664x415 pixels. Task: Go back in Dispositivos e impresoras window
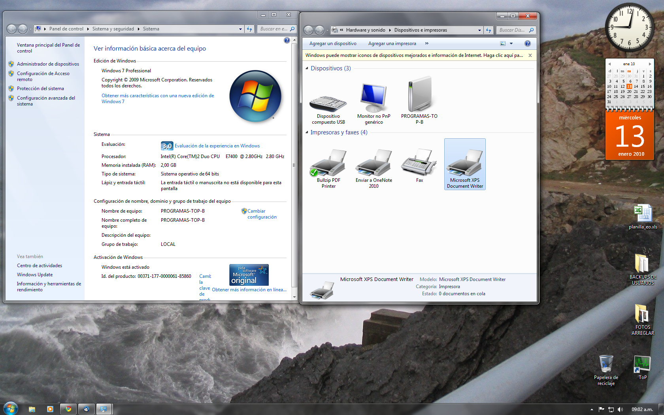click(309, 30)
